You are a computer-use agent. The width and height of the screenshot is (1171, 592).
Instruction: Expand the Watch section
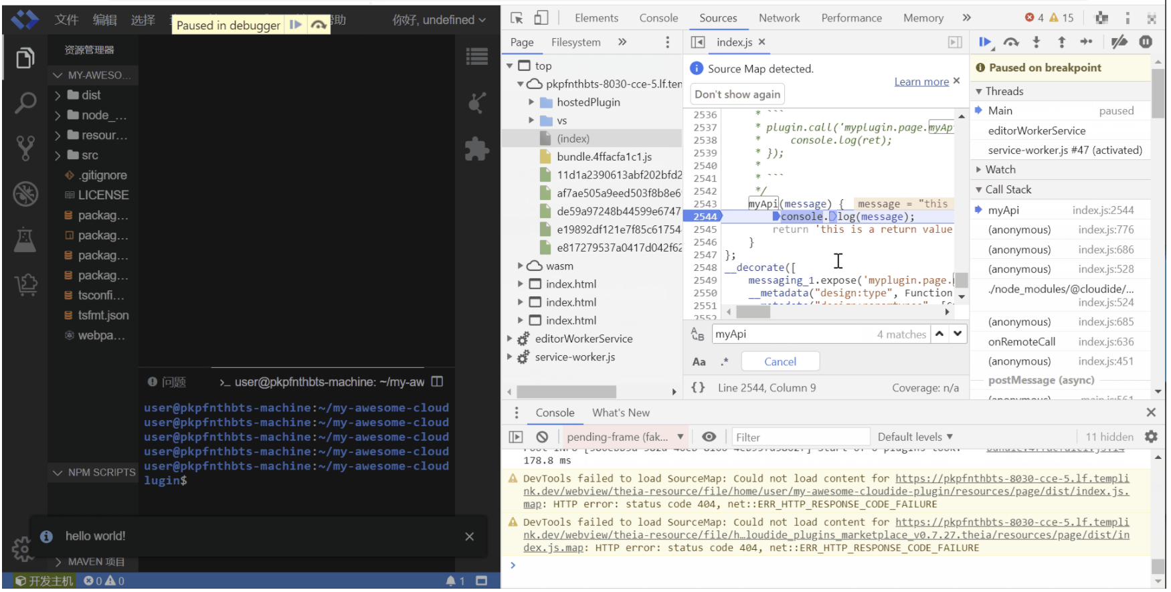point(1000,170)
